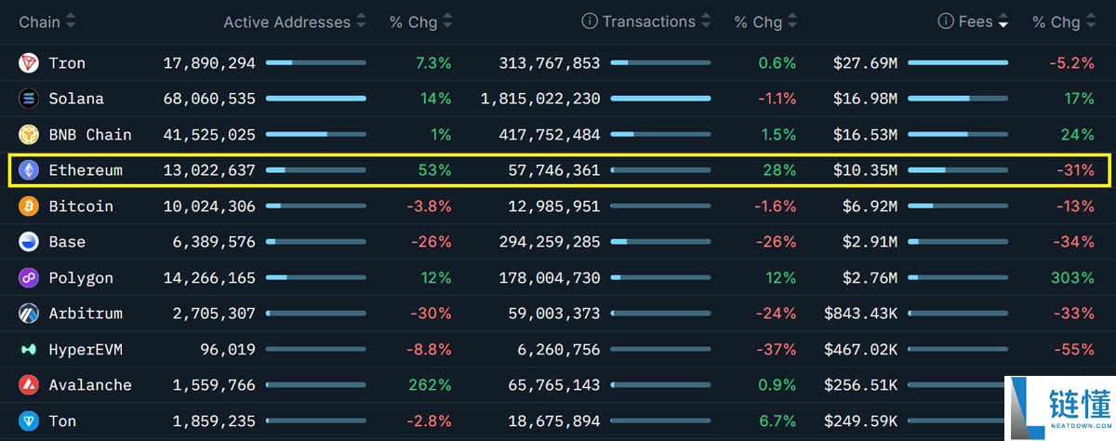Image resolution: width=1116 pixels, height=441 pixels.
Task: Click the info icon beside Fees header
Action: coord(946,21)
